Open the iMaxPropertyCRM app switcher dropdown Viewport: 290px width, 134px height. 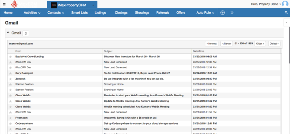pos(93,5)
